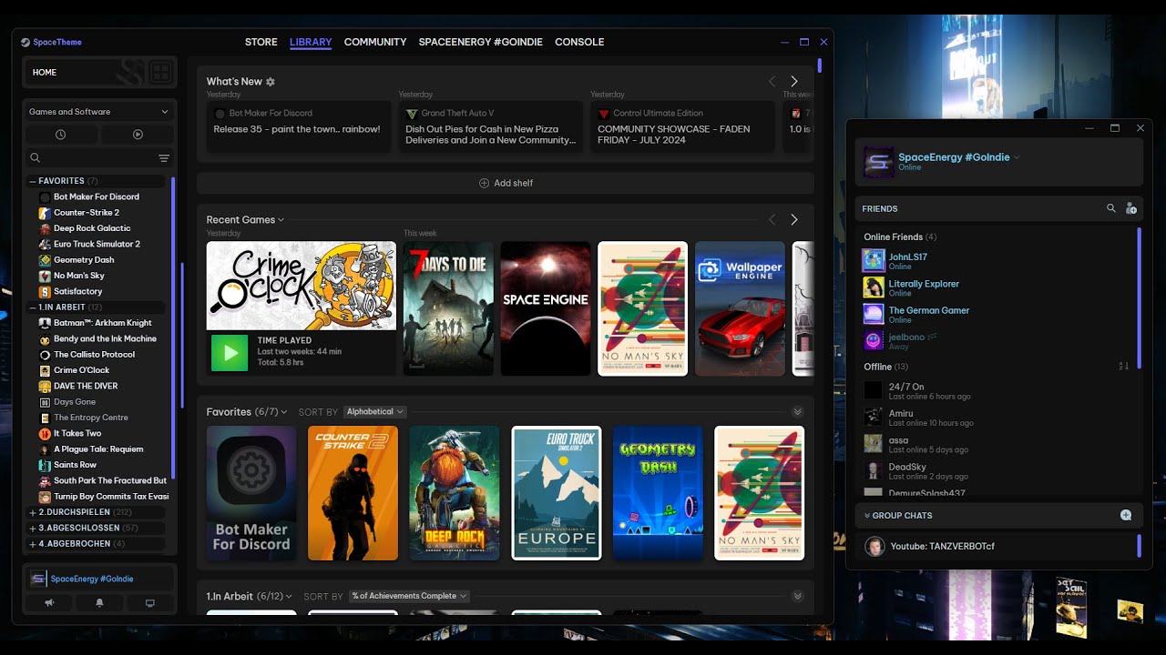
Task: Show previous Recent Games arrow
Action: (772, 219)
